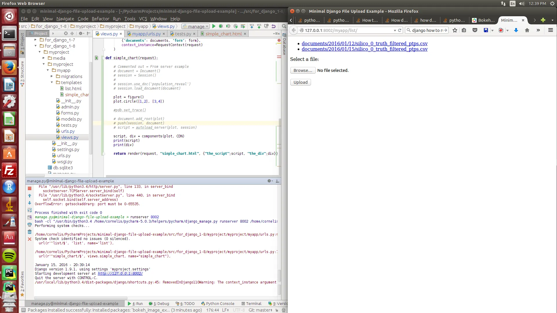
Task: Click the green Run button in toolbar
Action: click(x=214, y=26)
